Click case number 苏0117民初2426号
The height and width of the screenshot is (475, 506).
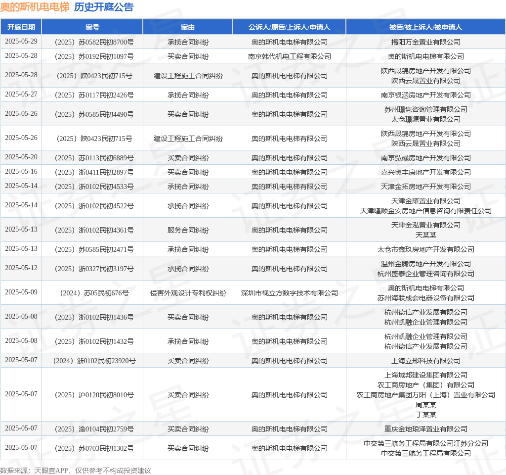94,95
